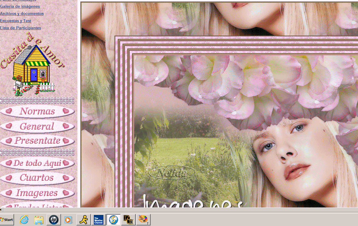View the Lista de Participantes page
Viewport: 358px width, 226px height.
click(21, 28)
